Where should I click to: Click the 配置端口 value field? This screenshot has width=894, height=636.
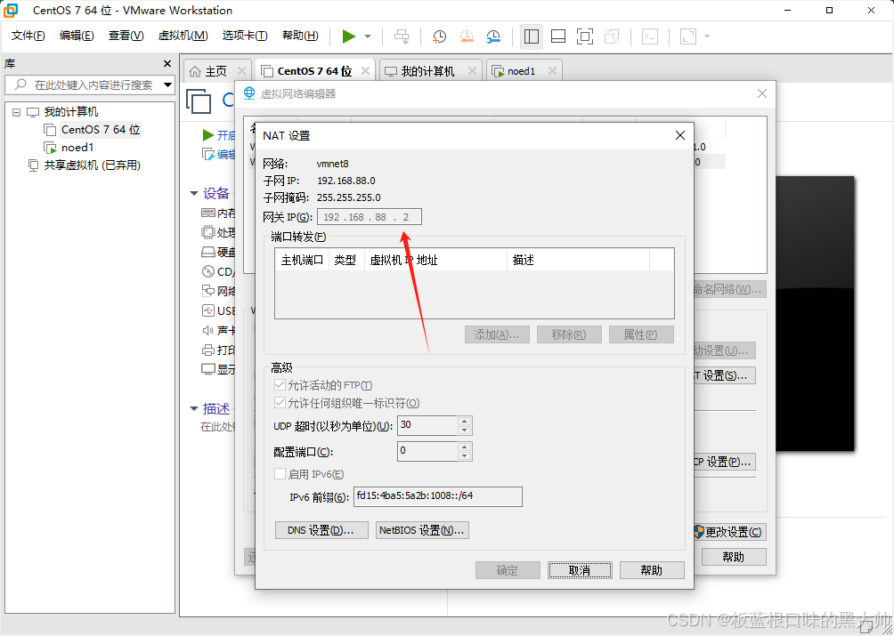point(427,452)
